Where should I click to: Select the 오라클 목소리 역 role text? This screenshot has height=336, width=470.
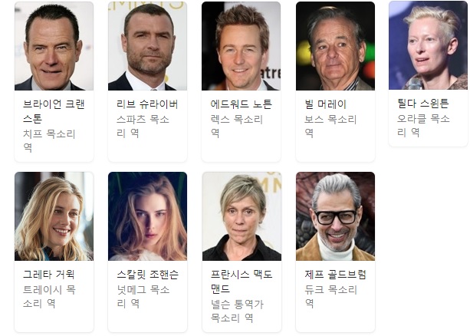click(423, 125)
